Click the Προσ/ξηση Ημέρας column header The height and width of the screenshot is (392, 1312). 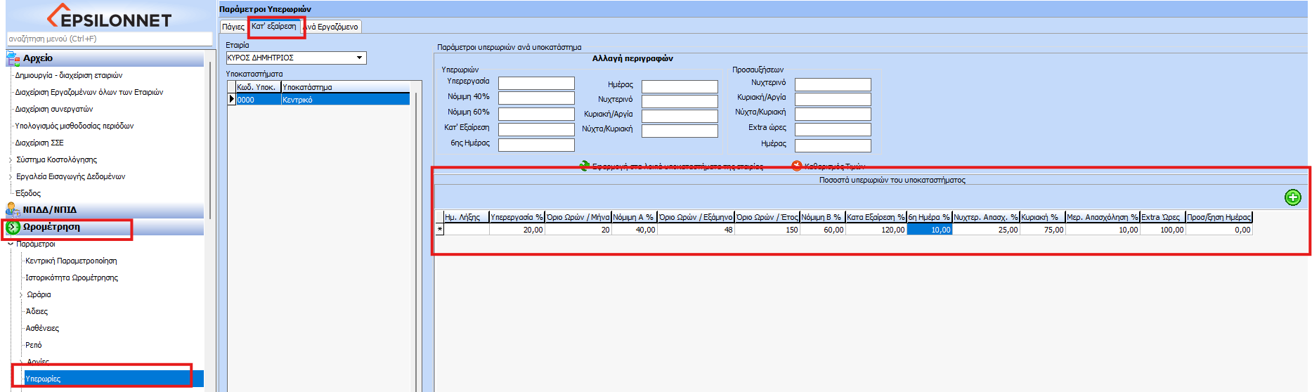click(x=1219, y=217)
